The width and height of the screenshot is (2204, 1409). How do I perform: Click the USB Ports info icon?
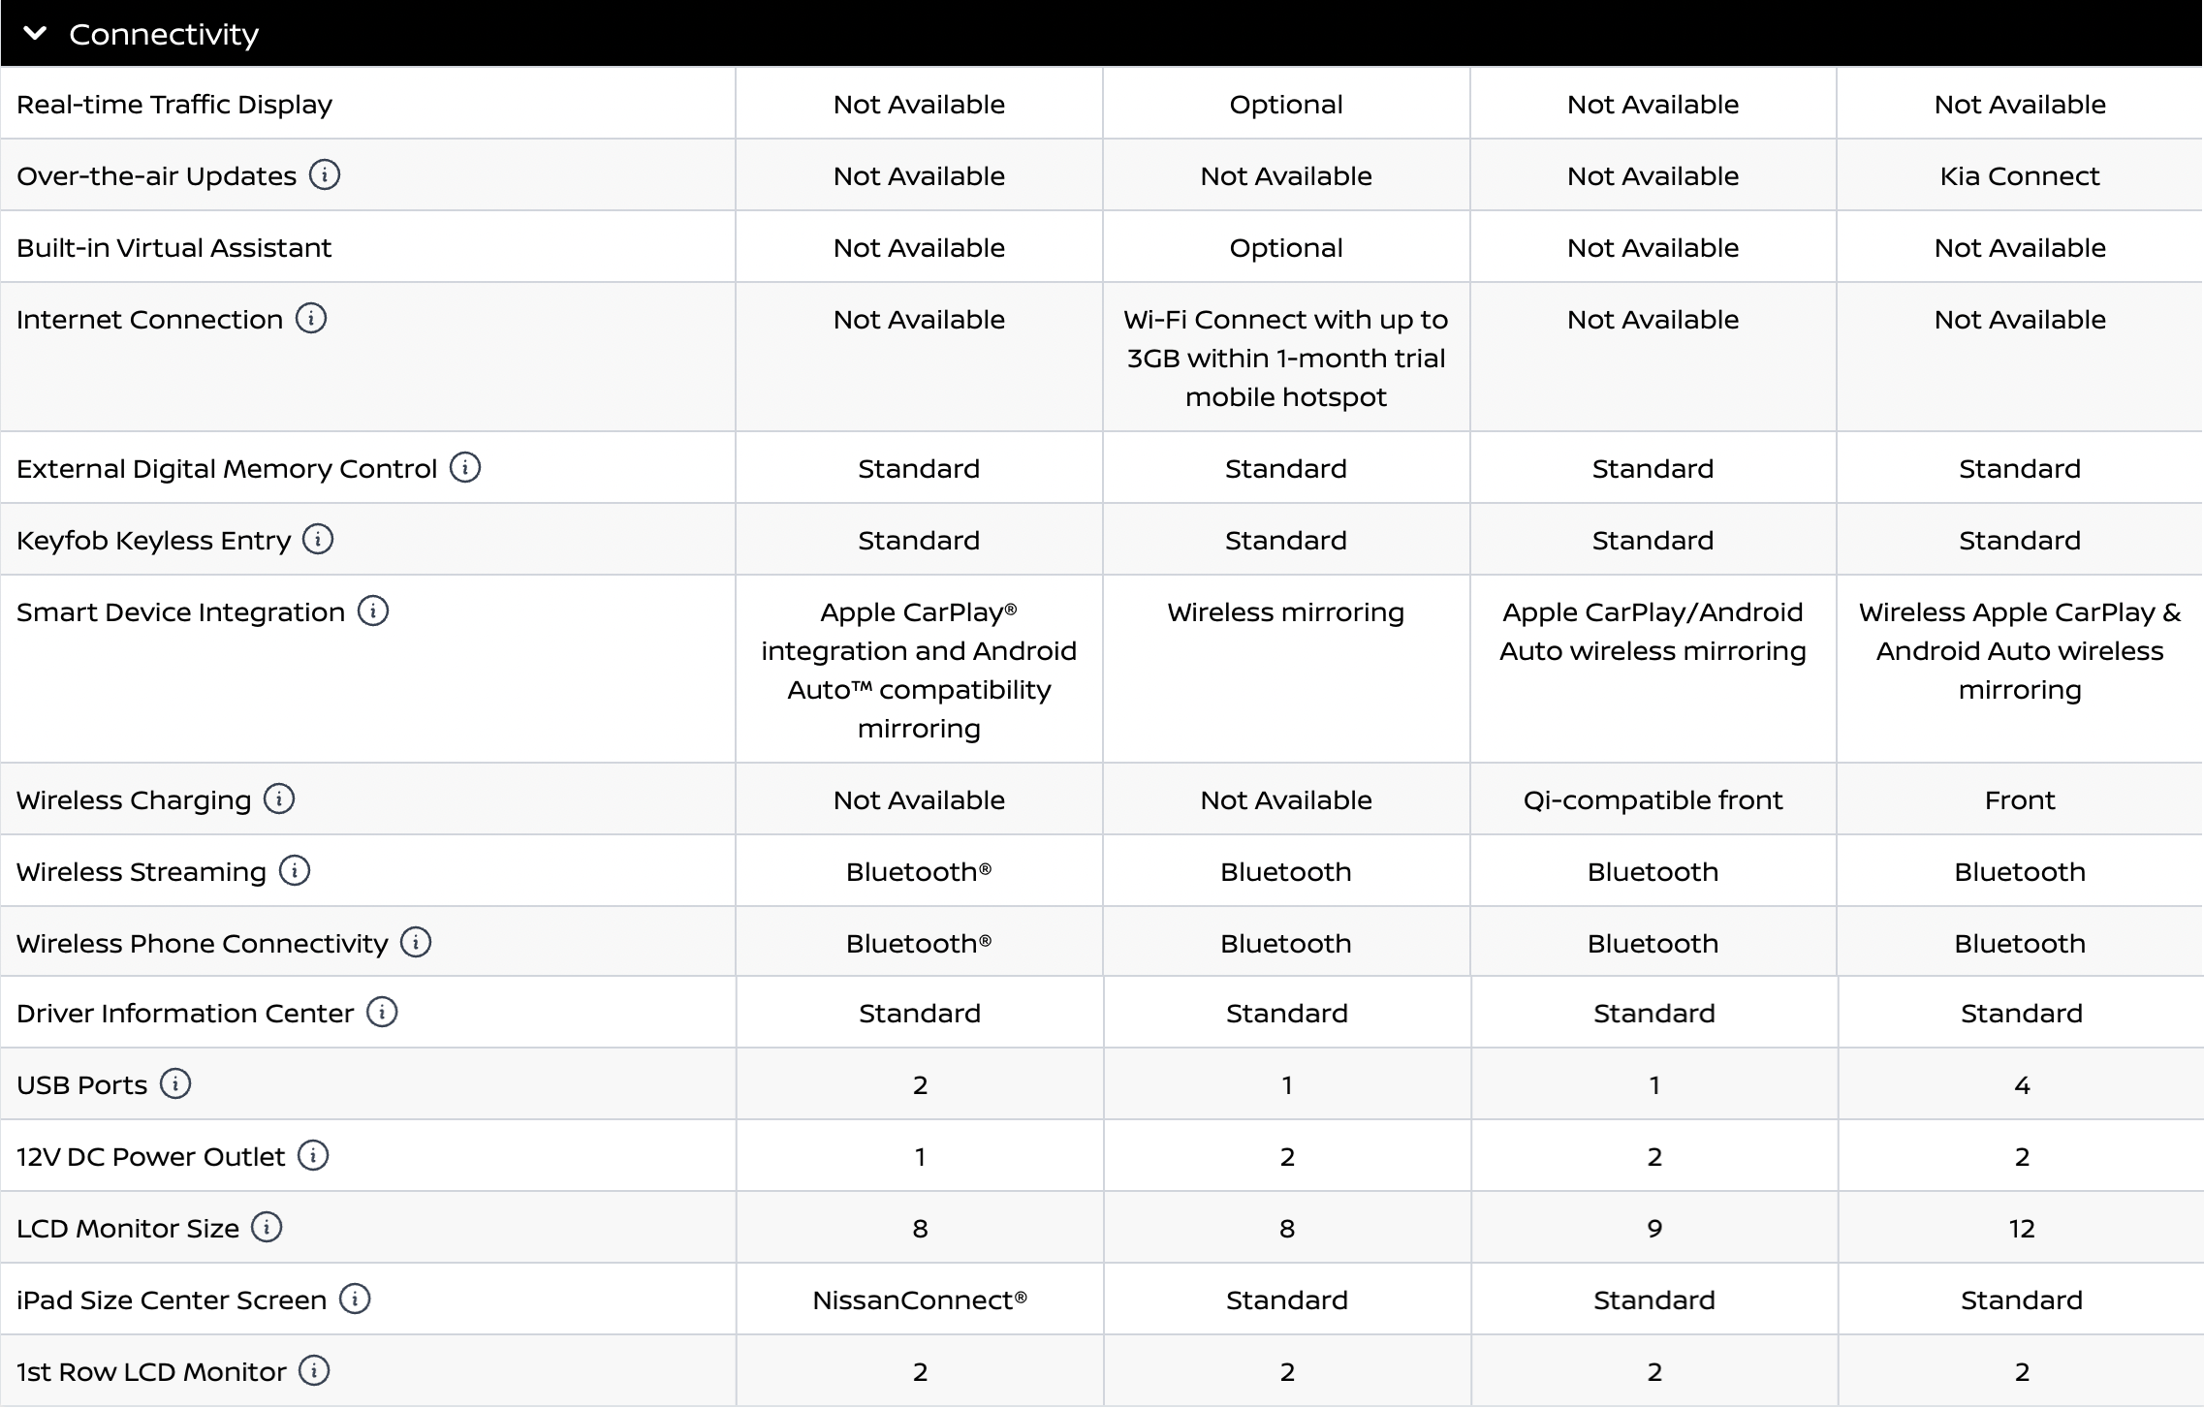(175, 1084)
